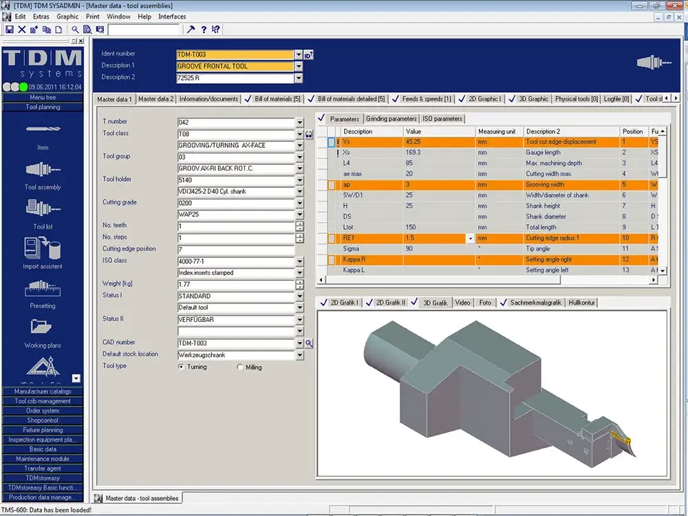Click the Cutting edge position input field
Screen dimensions: 688x516
(x=236, y=250)
